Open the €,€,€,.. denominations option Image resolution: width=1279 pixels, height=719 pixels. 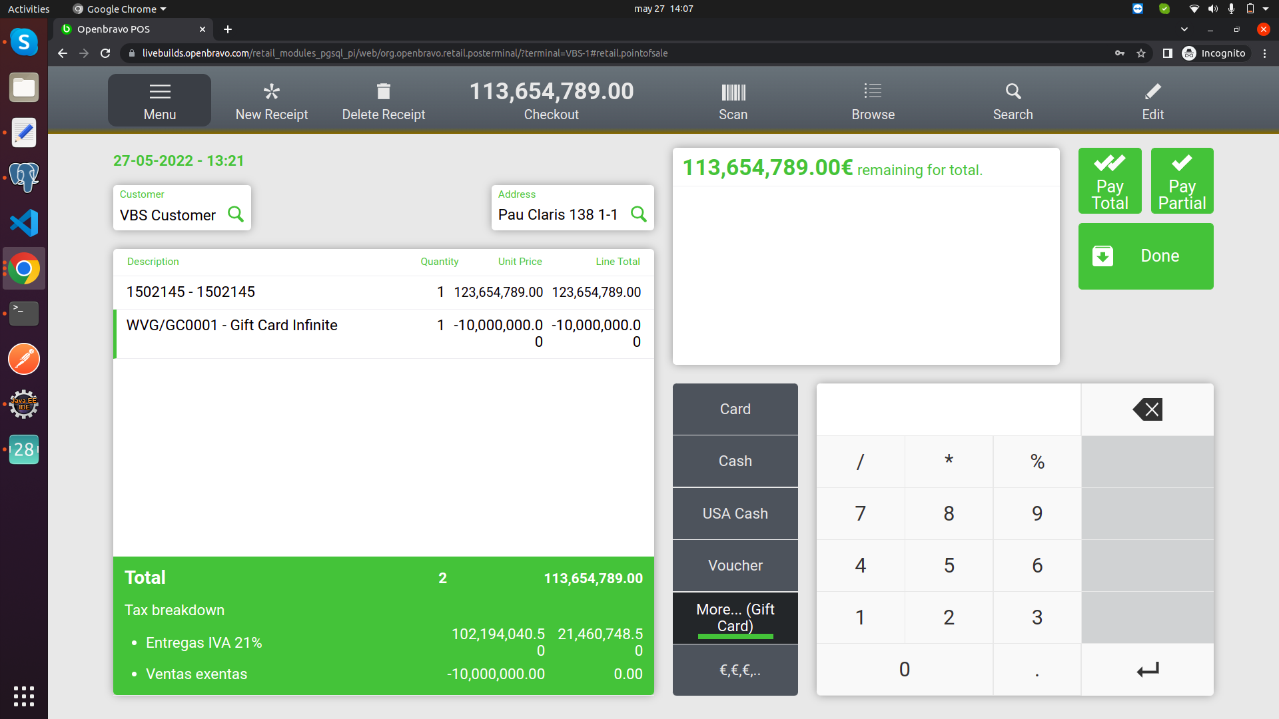pos(735,670)
